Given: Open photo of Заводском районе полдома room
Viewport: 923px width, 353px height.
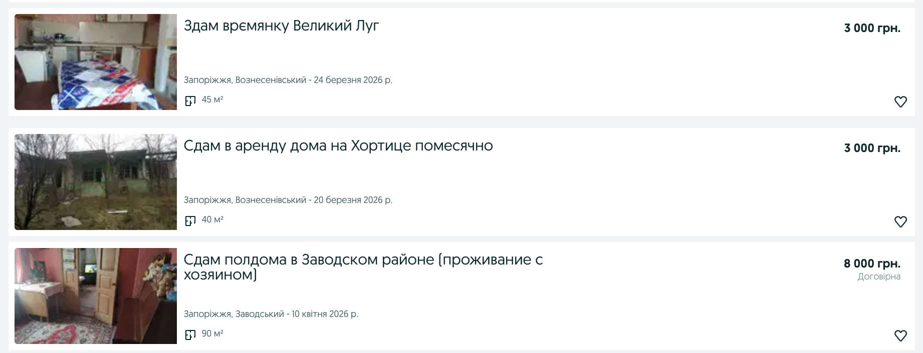Looking at the screenshot, I should 96,296.
